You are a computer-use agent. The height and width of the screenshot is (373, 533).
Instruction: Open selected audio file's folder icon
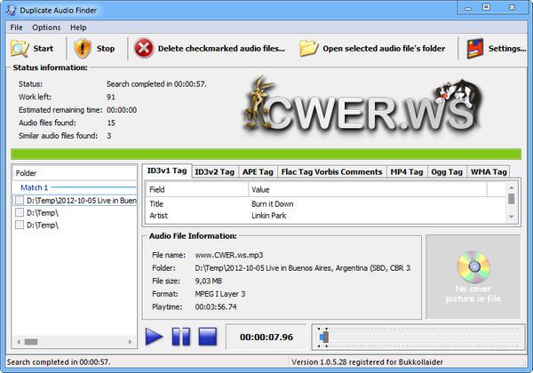pos(308,48)
